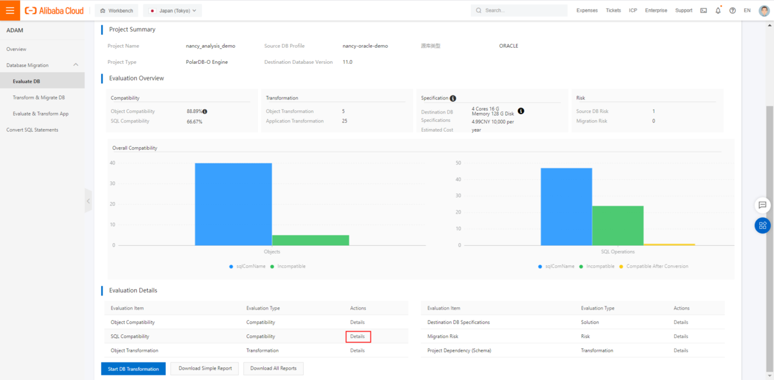Open the Japan (Tokyo) region dropdown
The image size is (774, 380).
pyautogui.click(x=173, y=10)
